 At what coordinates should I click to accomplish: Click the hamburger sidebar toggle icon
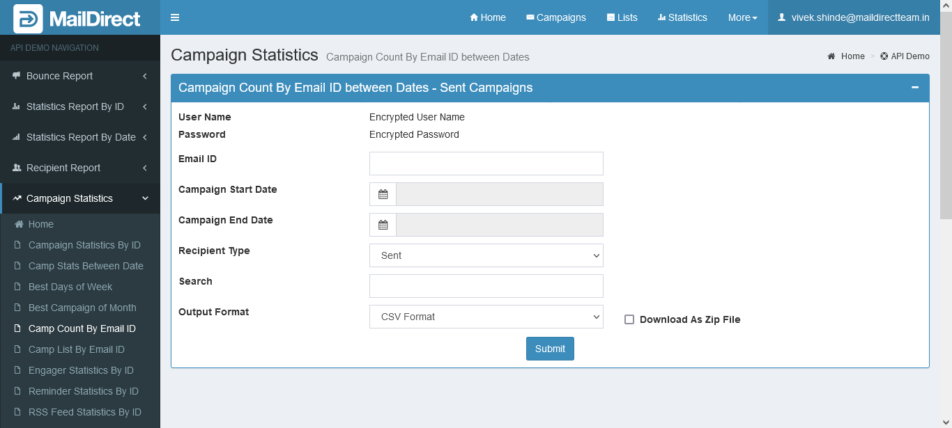click(175, 17)
